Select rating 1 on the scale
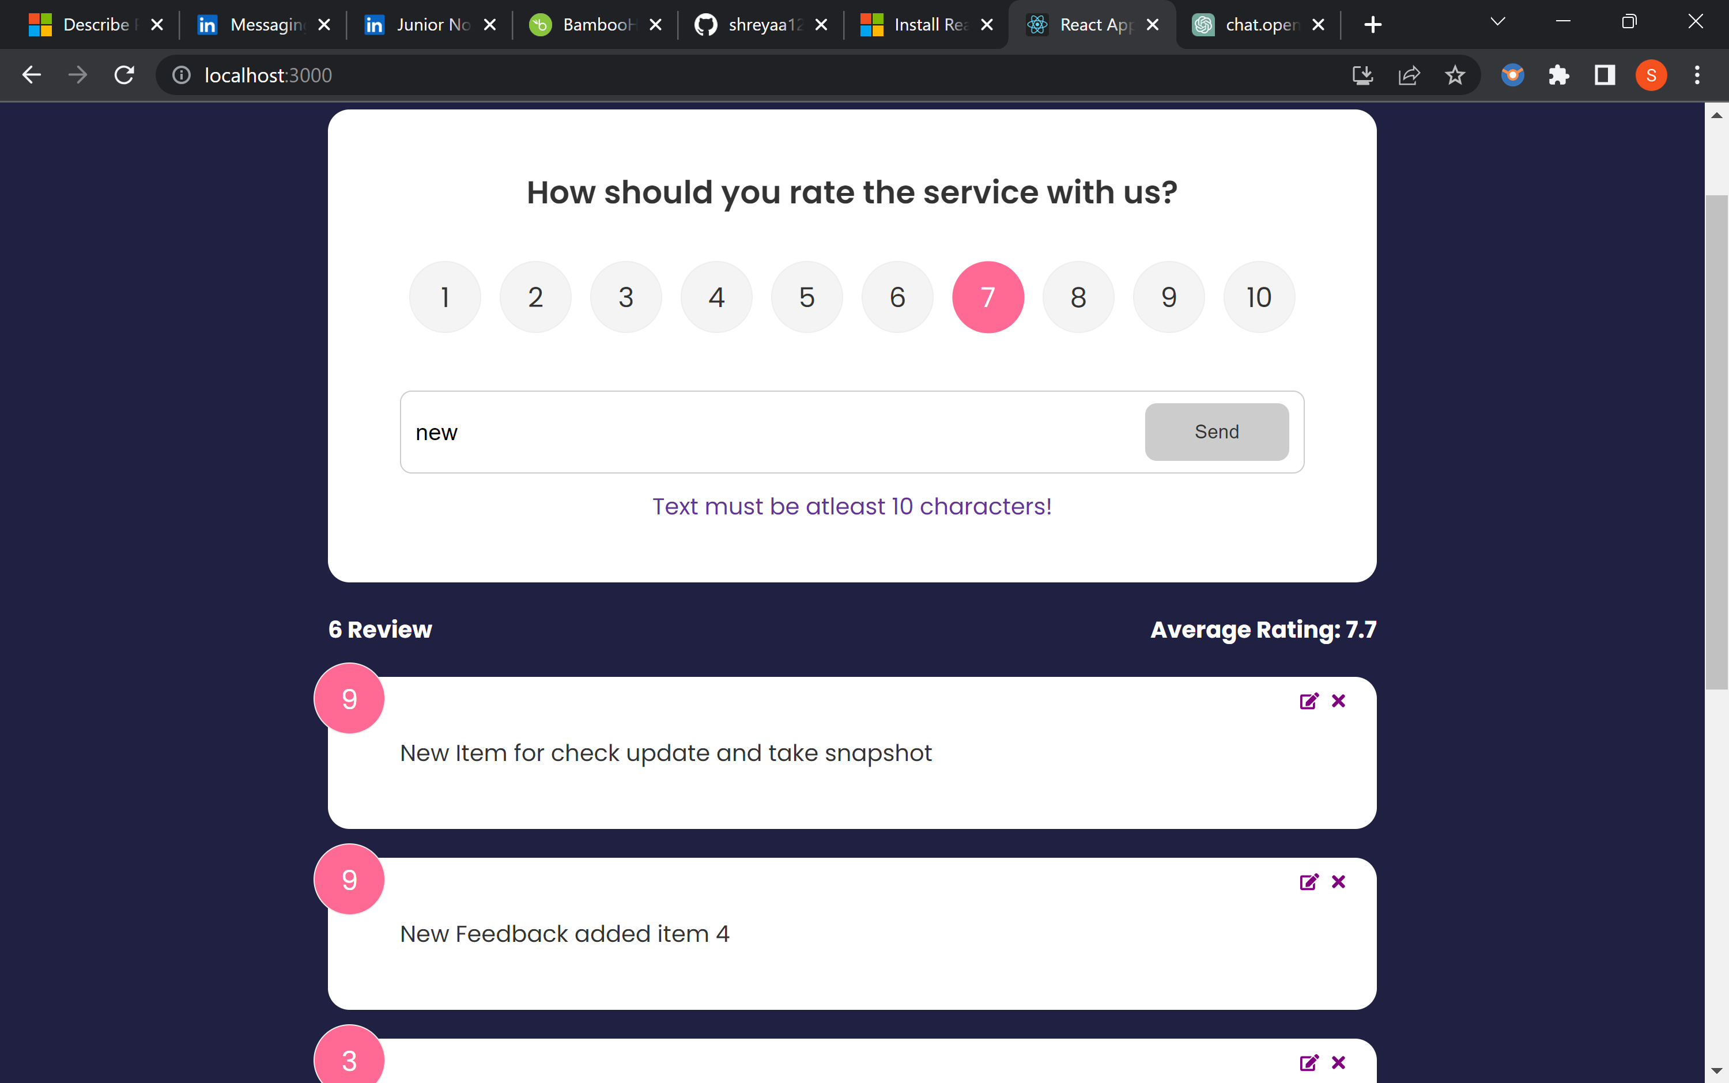Screen dimensions: 1729x1083 pyautogui.click(x=444, y=297)
